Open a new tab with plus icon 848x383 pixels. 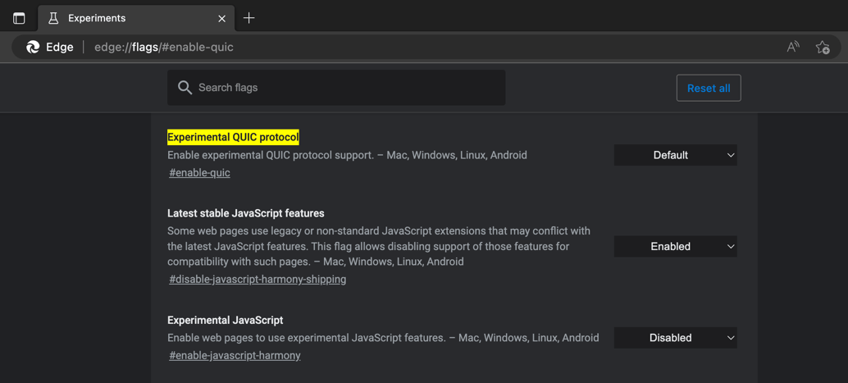248,18
